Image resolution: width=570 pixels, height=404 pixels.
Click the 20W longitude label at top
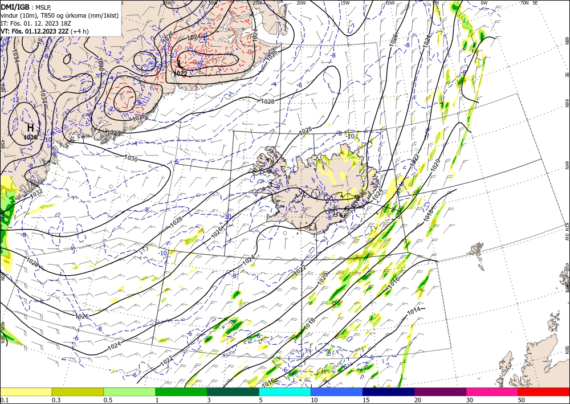click(x=300, y=3)
